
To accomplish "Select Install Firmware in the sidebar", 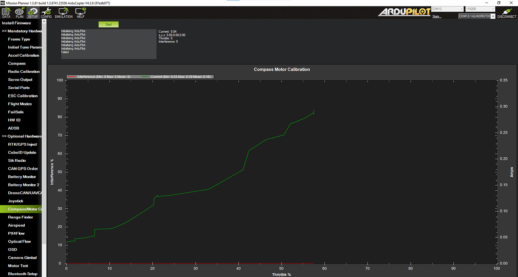I will coord(17,23).
